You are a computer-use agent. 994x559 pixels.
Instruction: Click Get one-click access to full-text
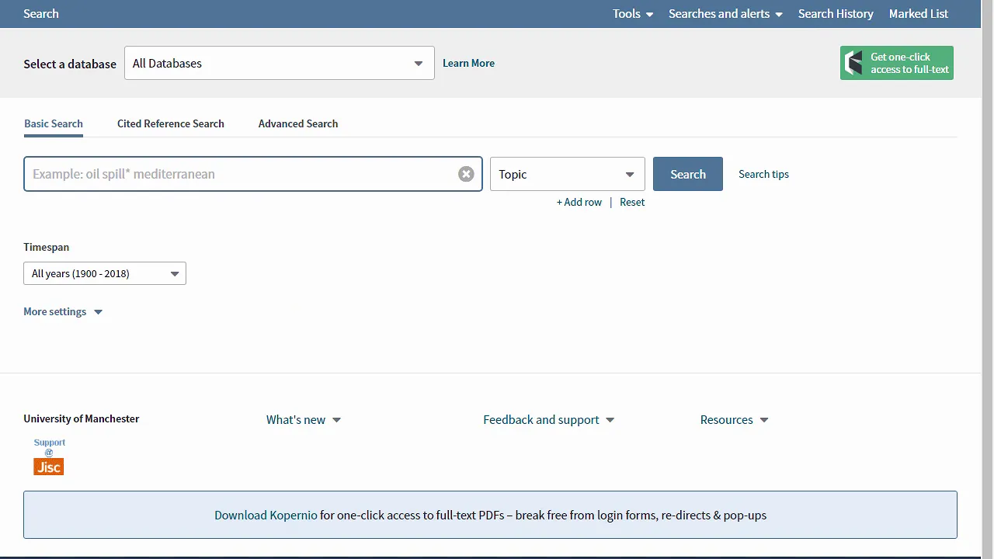point(897,63)
